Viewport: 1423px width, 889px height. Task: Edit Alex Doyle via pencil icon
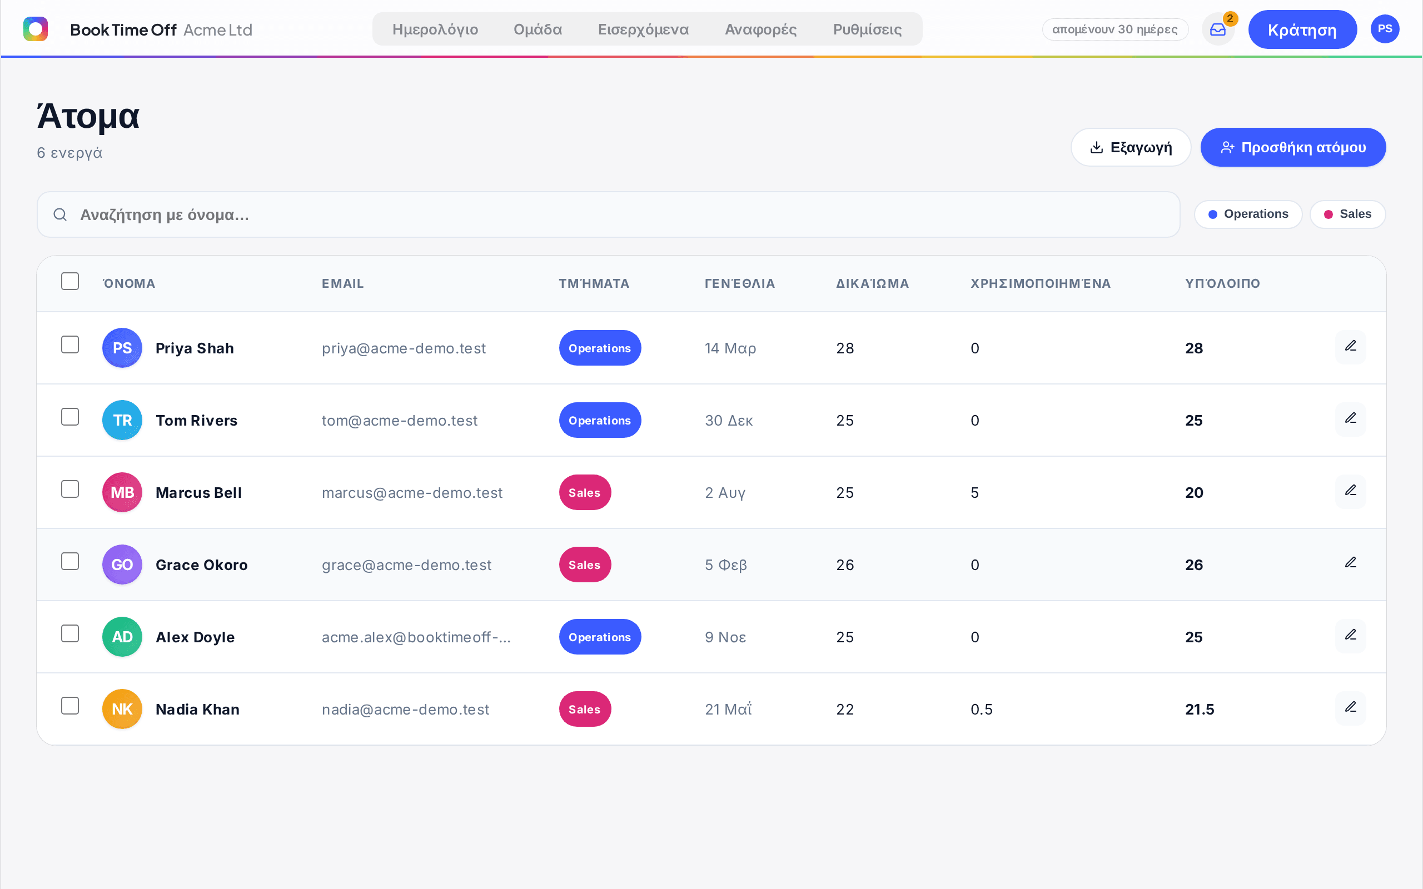[x=1351, y=636]
